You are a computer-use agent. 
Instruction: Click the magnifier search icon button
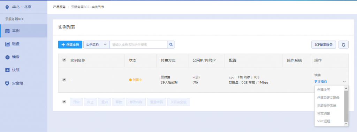(171, 45)
